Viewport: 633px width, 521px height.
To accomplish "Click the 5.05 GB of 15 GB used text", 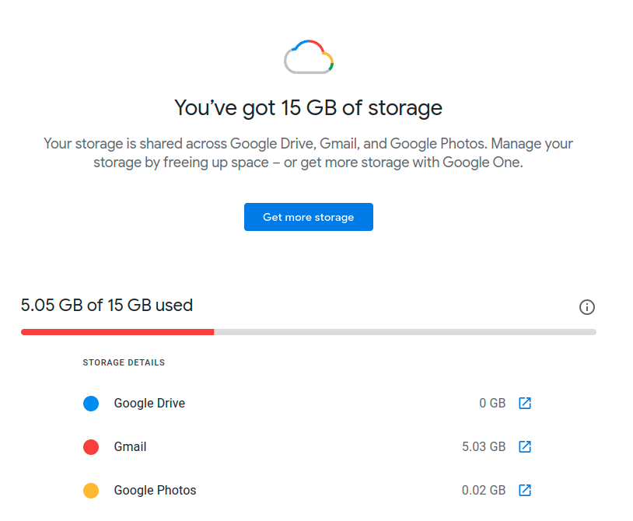I will tap(107, 305).
